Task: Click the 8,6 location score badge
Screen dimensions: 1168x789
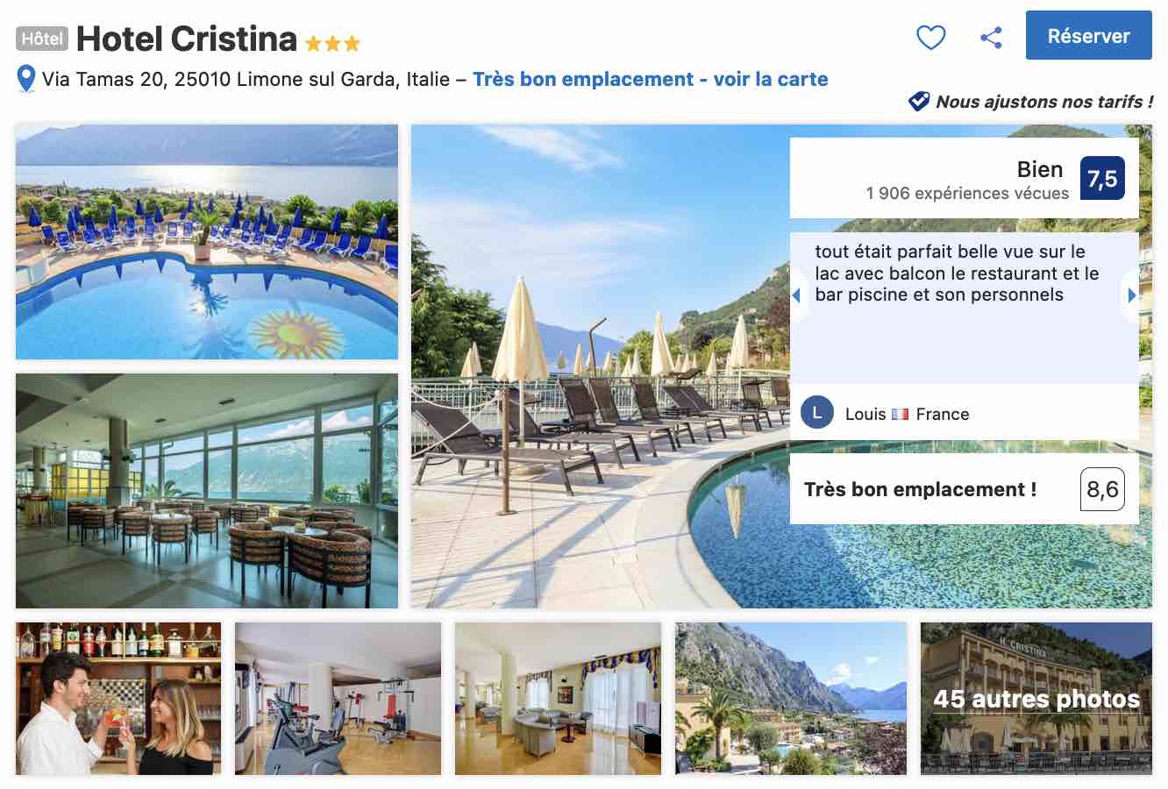Action: [1102, 489]
